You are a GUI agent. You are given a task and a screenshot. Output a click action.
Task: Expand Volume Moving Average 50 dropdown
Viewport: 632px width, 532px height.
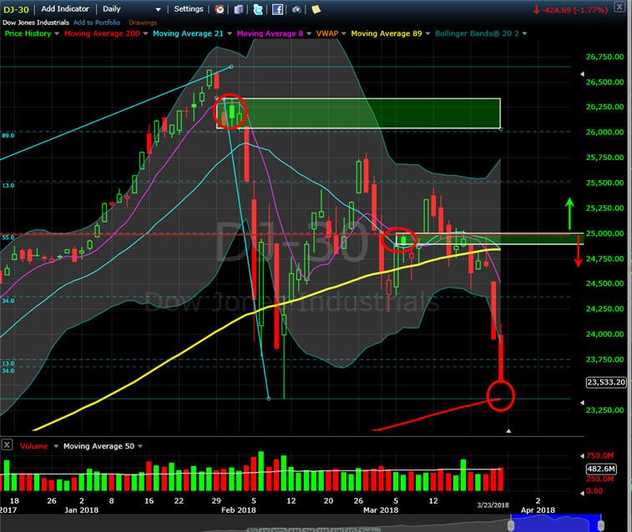[140, 446]
